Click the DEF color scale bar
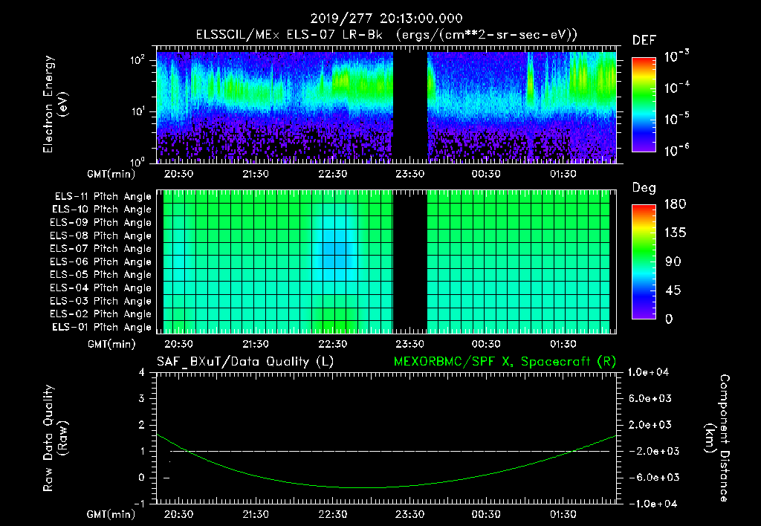Viewport: 761px width, 526px height. point(644,105)
